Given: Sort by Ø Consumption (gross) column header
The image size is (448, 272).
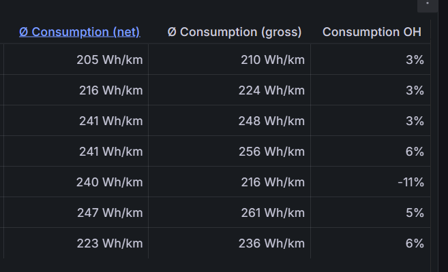Looking at the screenshot, I should click(235, 32).
